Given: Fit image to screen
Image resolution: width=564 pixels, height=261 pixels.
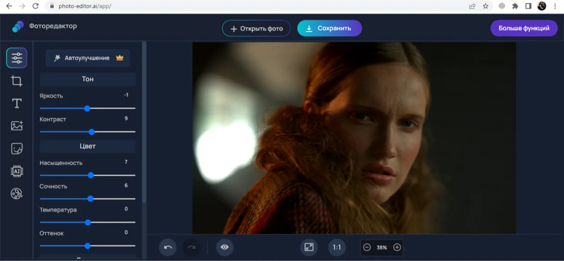Looking at the screenshot, I should tap(309, 247).
